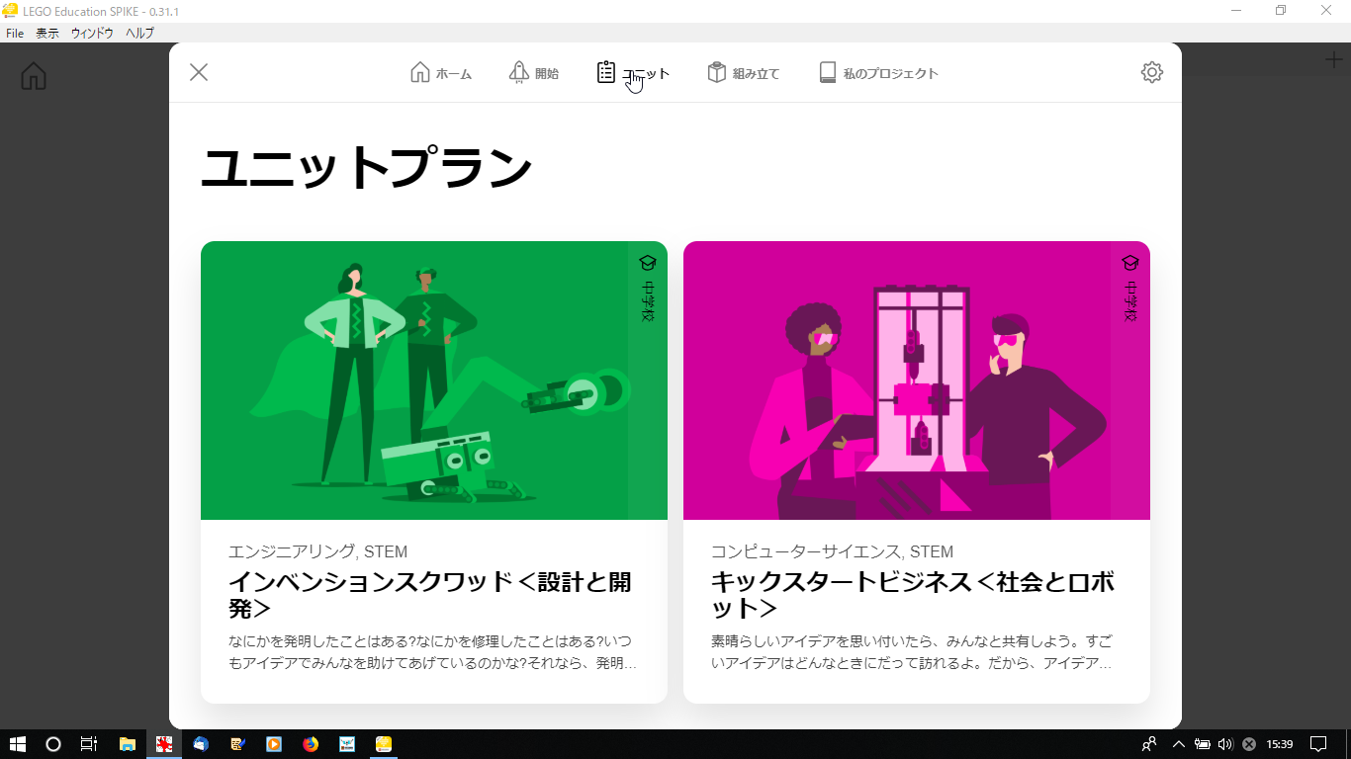Open File Explorer from taskbar

coord(127,744)
